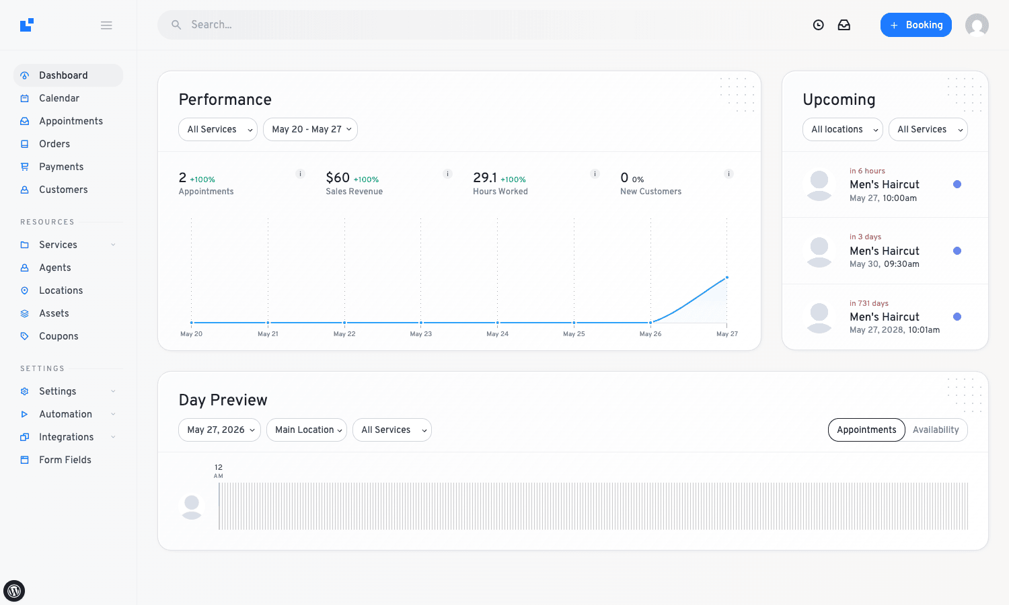Open the activity clock icon in header

point(819,25)
